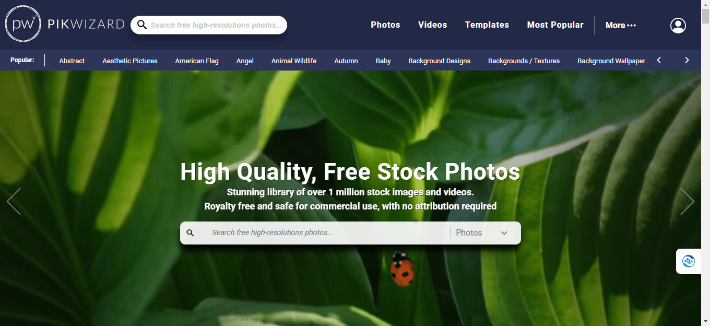Image resolution: width=710 pixels, height=326 pixels.
Task: Open the user account profile icon
Action: [678, 25]
